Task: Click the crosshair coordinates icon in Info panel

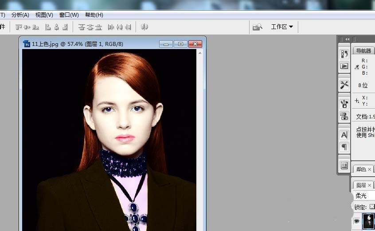Action: 356,101
